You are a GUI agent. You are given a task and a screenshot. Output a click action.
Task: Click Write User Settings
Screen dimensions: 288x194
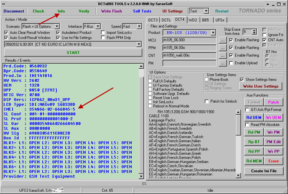pos(261,86)
